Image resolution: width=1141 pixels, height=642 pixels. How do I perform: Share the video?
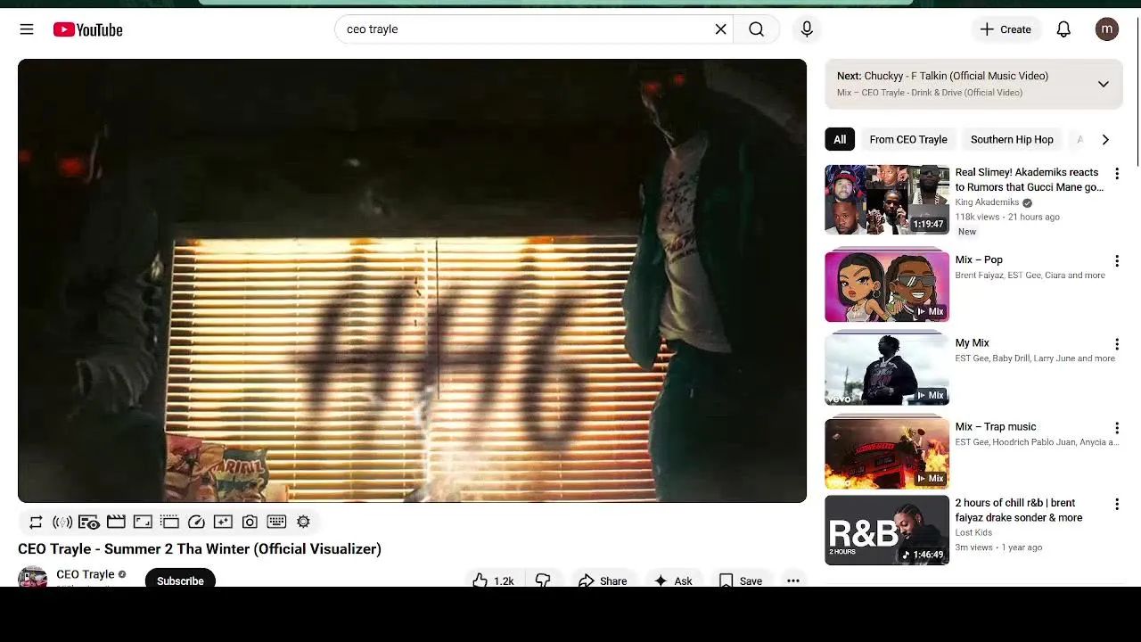point(603,580)
